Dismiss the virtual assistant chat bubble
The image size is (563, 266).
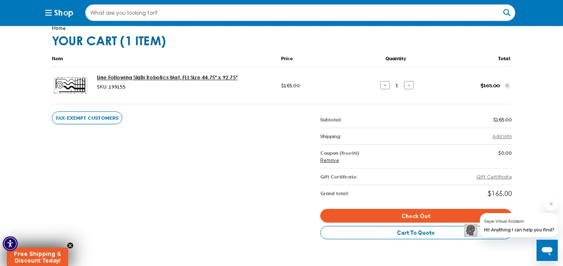click(x=551, y=204)
